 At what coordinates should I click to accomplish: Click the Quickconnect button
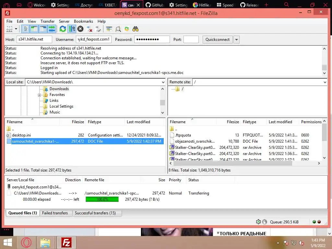[x=218, y=39]
